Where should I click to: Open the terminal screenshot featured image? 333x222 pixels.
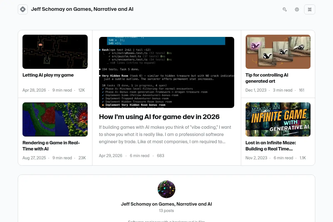pyautogui.click(x=167, y=72)
